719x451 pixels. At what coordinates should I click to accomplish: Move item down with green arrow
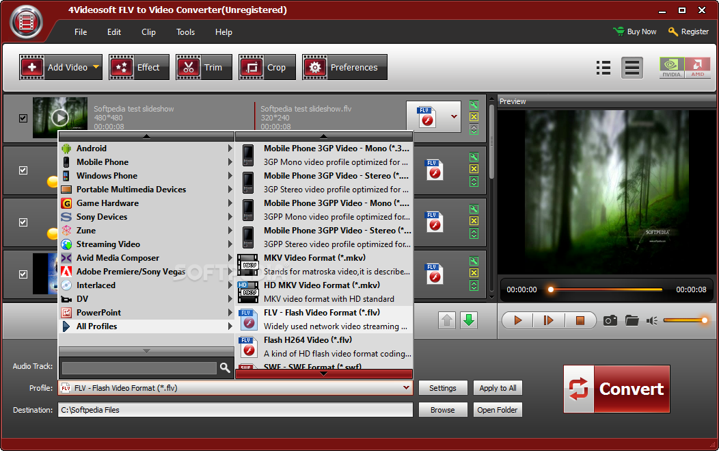469,320
